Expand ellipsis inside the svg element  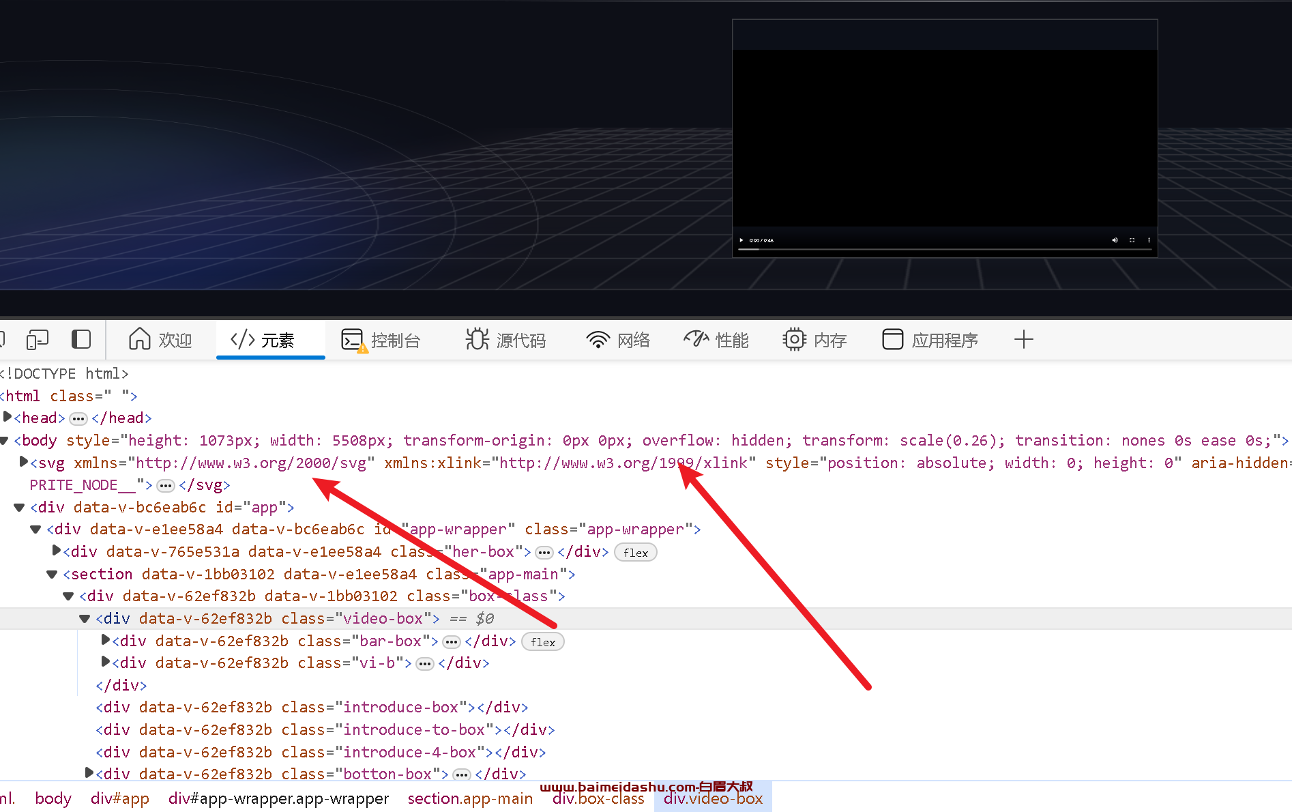point(166,486)
